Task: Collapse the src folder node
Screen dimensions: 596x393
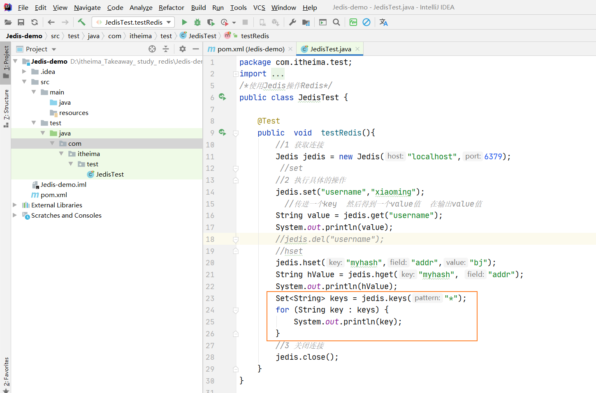Action: tap(24, 82)
